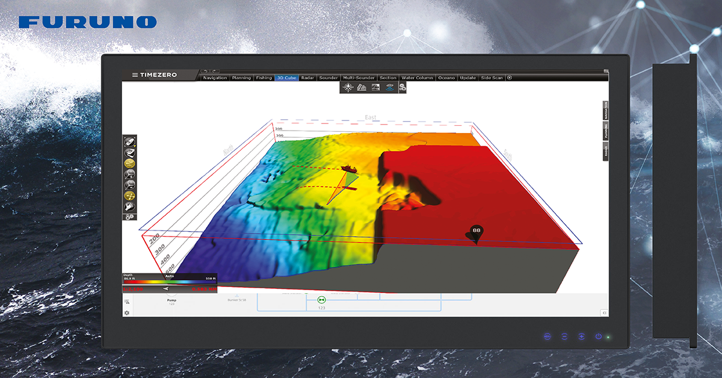Viewport: 722px width, 378px height.
Task: Click the zoom in magnifier tool
Action: pos(129,174)
